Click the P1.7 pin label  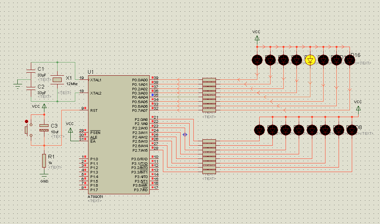[94, 190]
